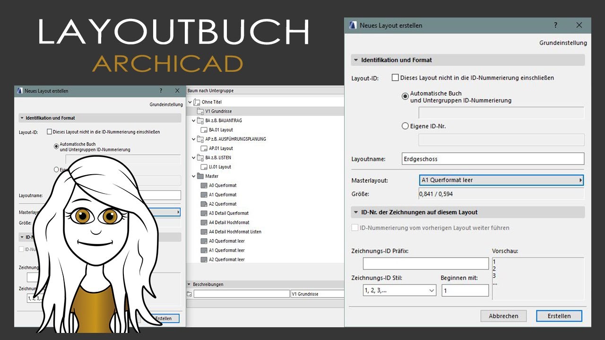Click the empty ID field under Beschreibungen

[241, 294]
